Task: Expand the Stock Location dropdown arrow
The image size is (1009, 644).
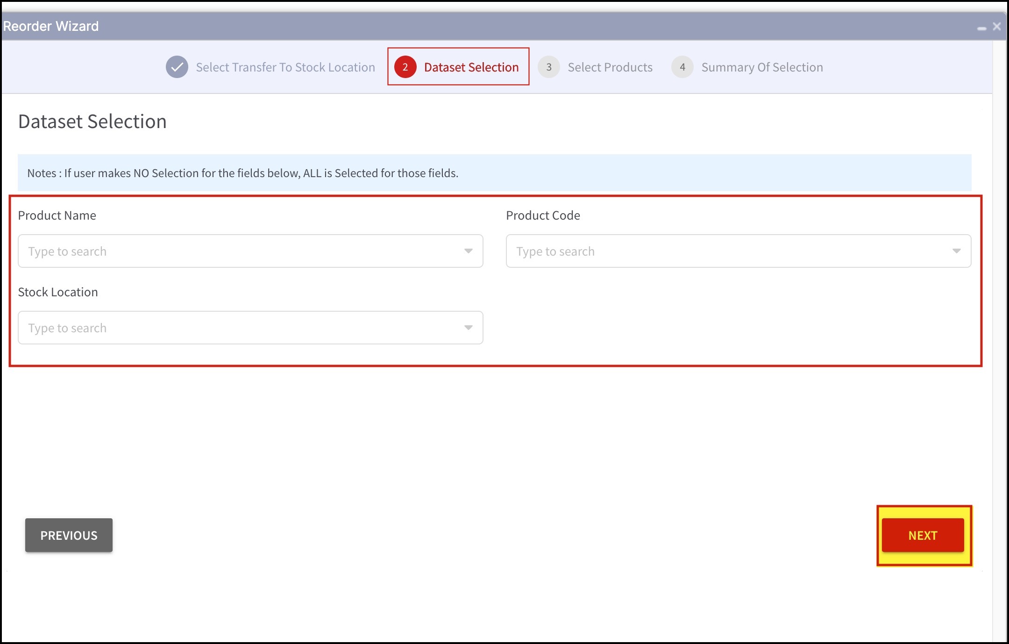Action: tap(468, 328)
